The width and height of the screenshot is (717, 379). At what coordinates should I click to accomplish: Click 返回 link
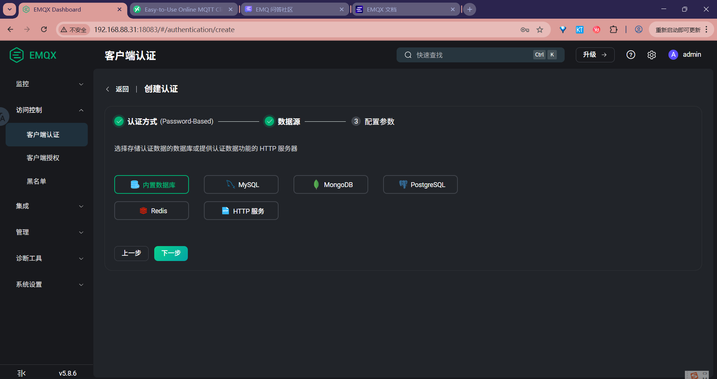point(122,89)
